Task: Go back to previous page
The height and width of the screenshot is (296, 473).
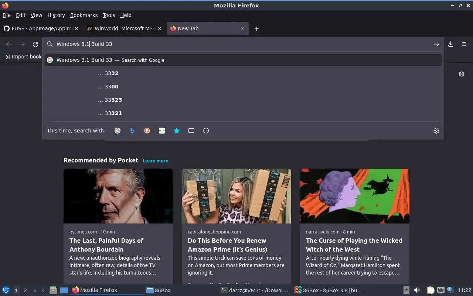Action: (x=9, y=44)
